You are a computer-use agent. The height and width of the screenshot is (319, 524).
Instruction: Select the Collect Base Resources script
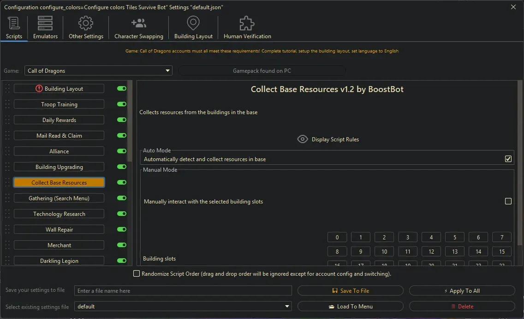59,182
